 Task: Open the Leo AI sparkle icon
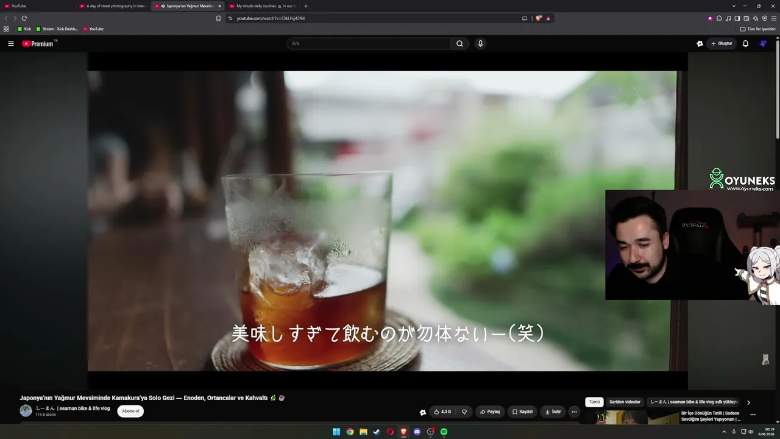756,18
